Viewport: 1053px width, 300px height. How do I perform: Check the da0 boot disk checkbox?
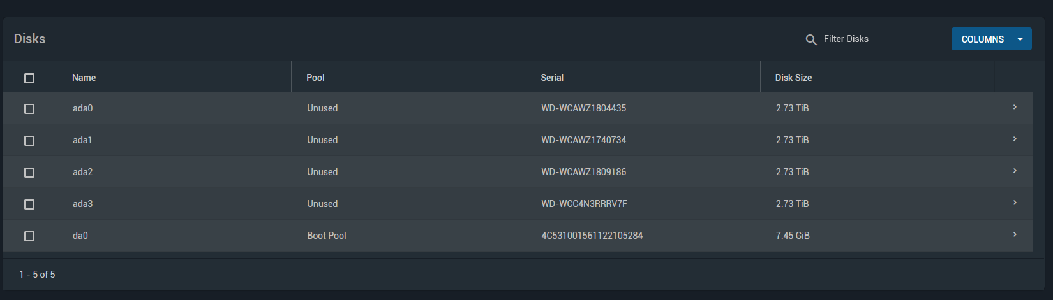coord(29,236)
